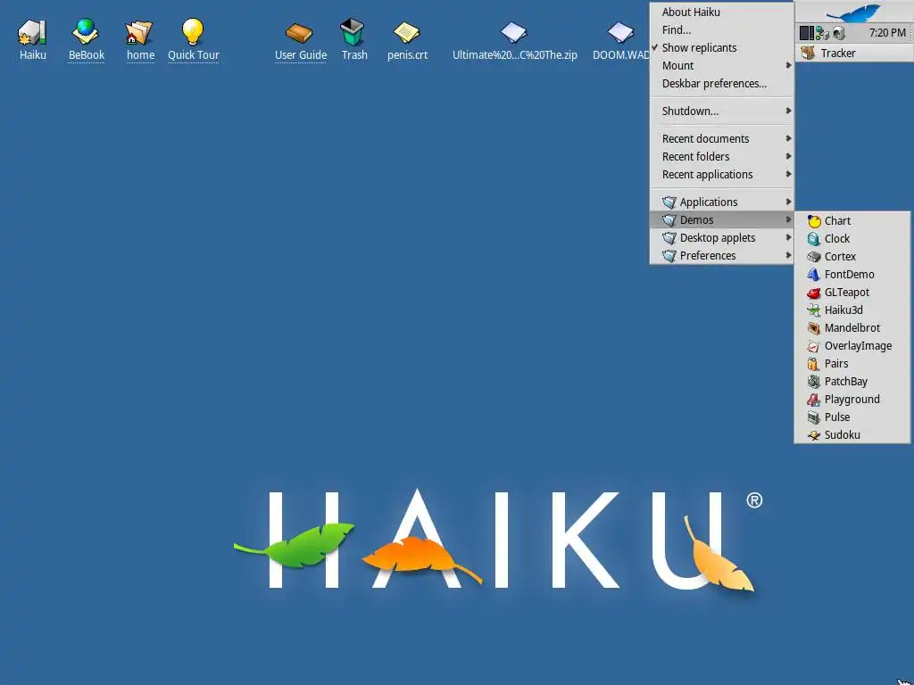Expand the Preferences submenu

pyautogui.click(x=721, y=256)
